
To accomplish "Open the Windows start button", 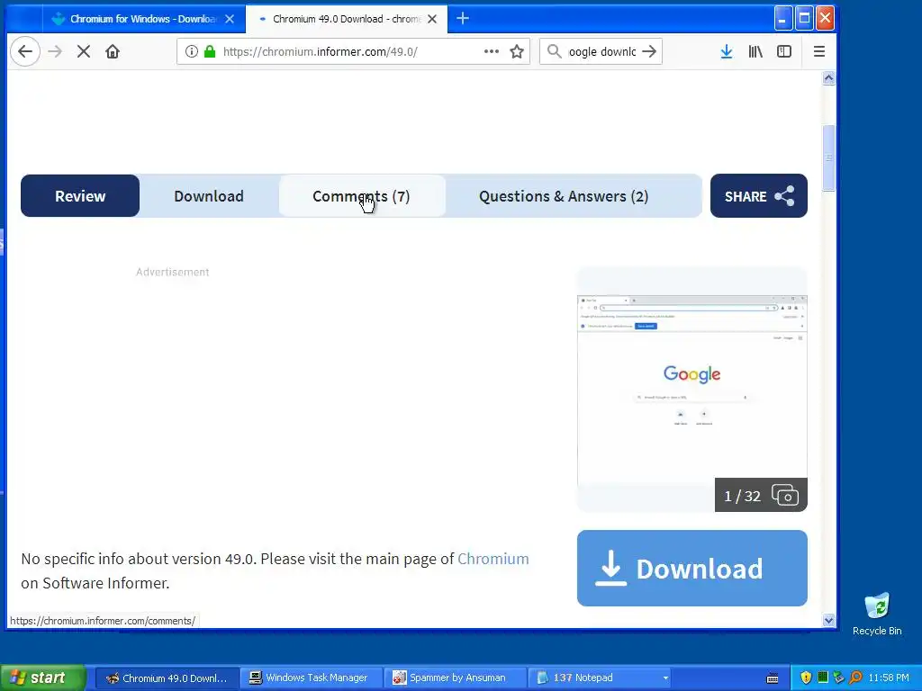I will coord(43,678).
